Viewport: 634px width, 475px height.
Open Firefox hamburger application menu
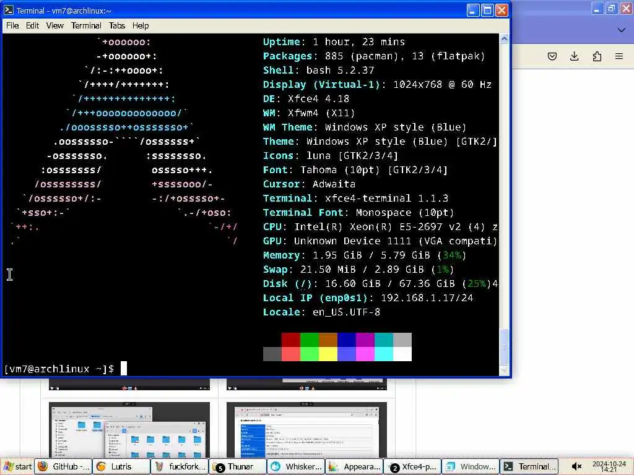pos(619,56)
